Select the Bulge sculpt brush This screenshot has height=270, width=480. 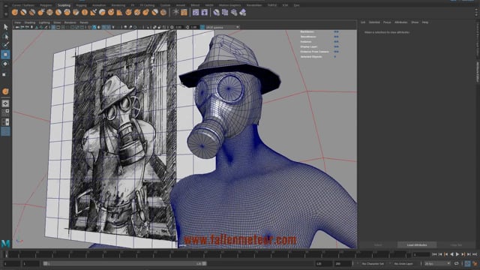(146, 13)
